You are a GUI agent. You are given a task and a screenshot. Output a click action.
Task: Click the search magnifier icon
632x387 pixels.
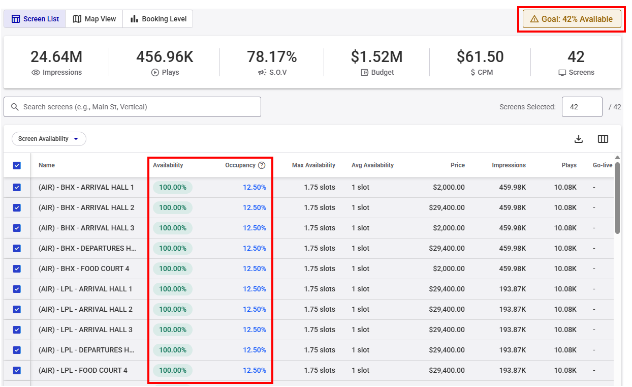15,107
